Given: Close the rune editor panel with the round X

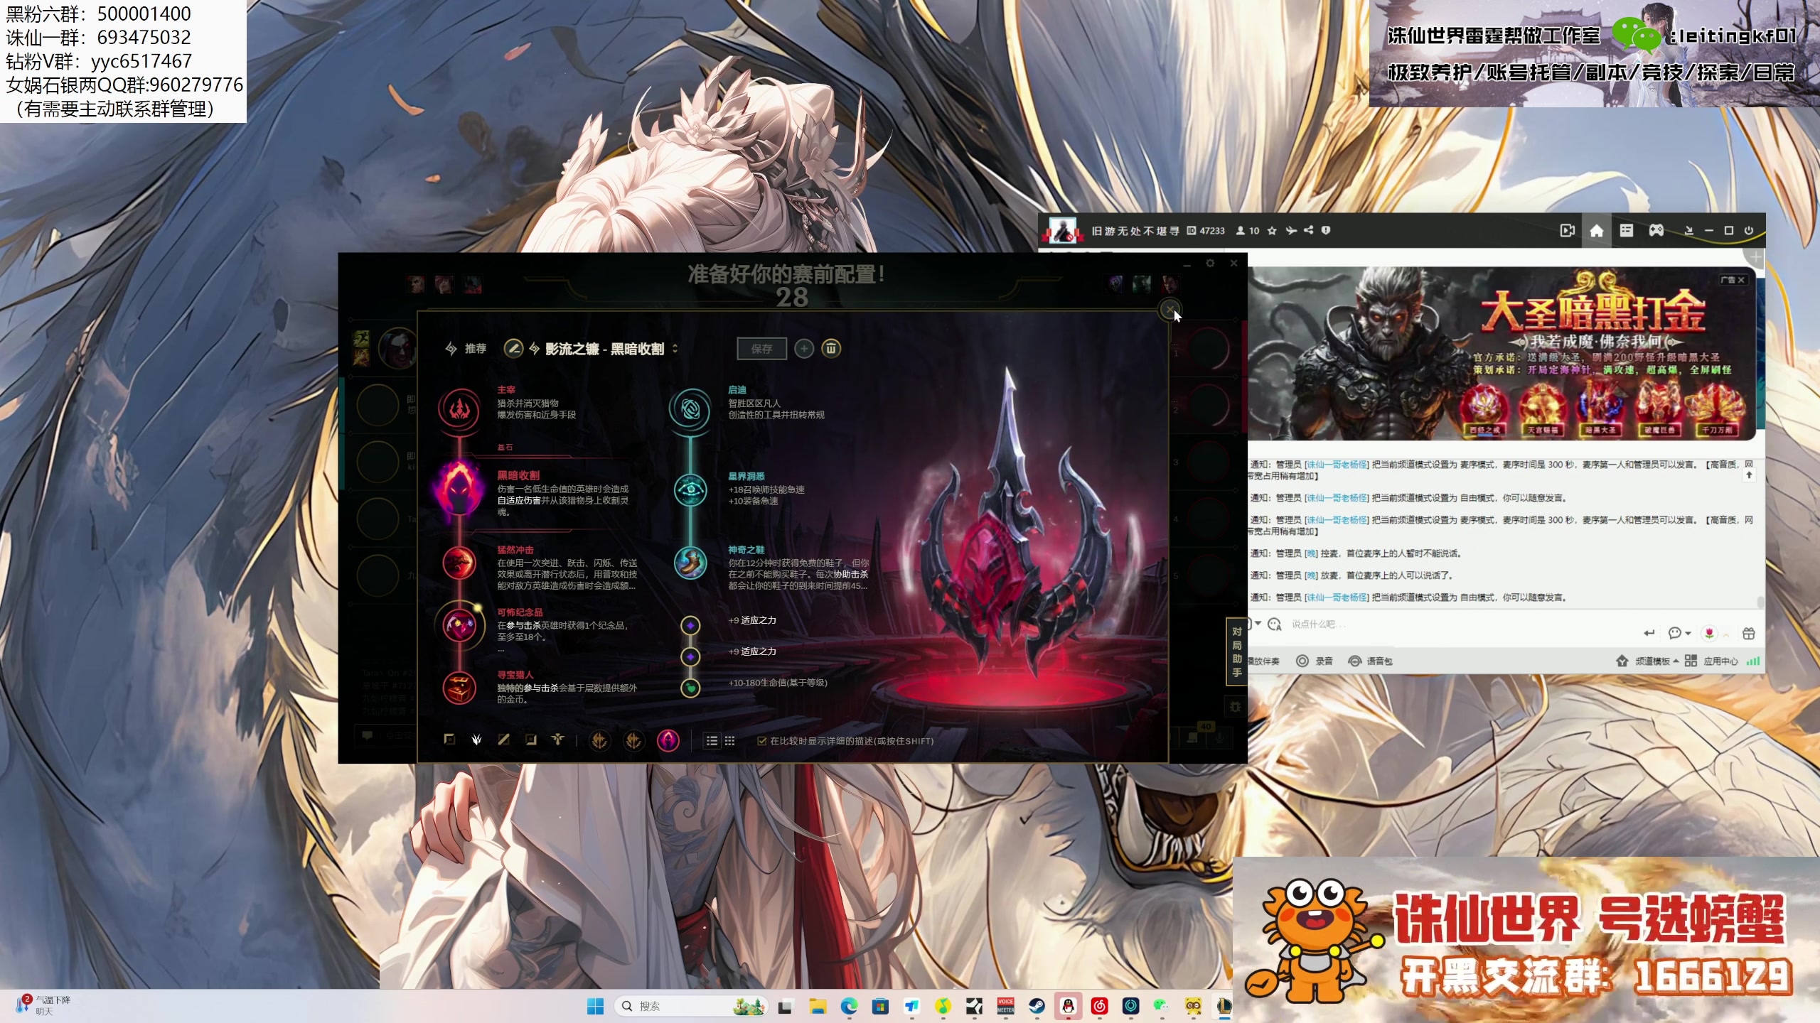Looking at the screenshot, I should point(1169,310).
